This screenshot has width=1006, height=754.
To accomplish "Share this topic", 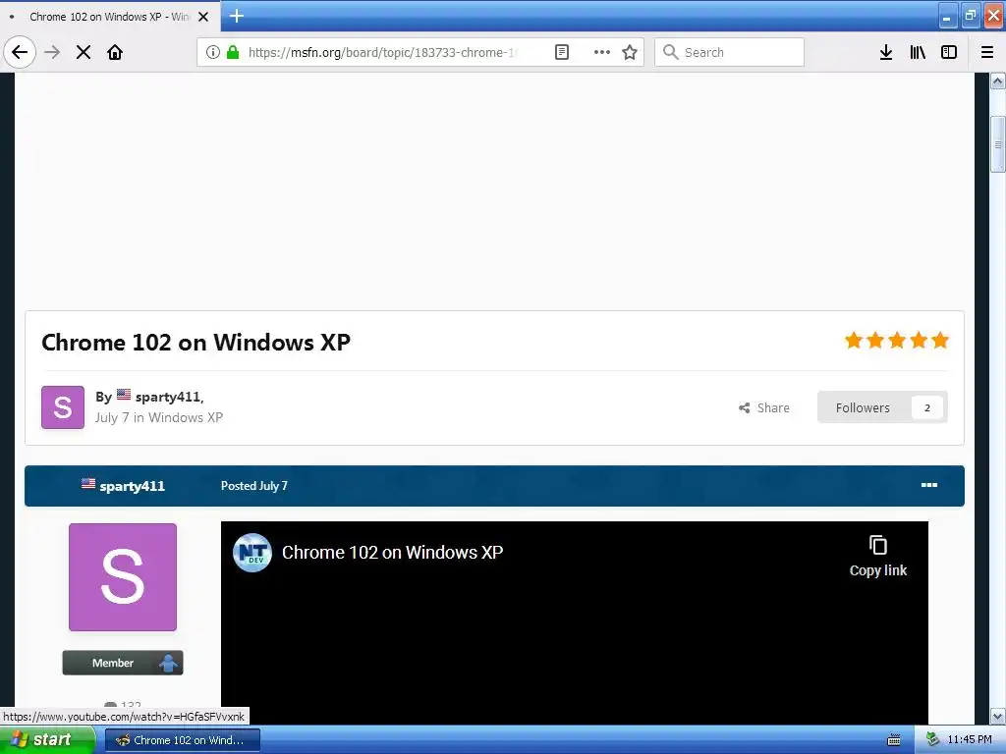I will pos(764,407).
